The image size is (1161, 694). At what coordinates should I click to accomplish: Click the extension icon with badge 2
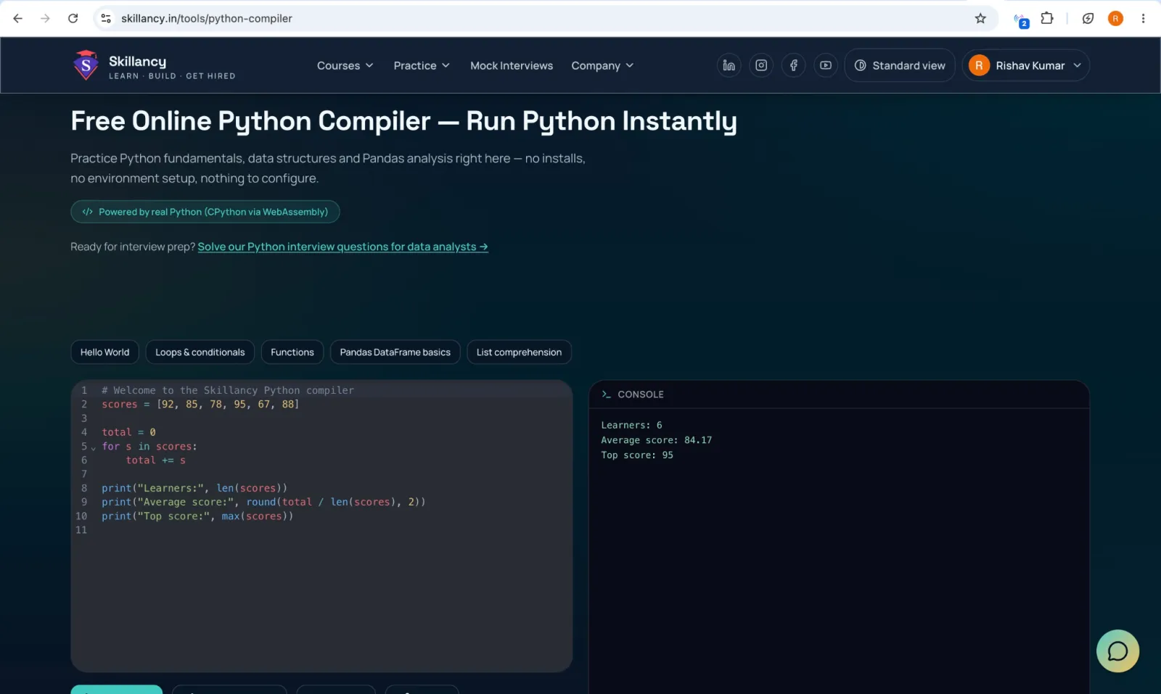1021,20
